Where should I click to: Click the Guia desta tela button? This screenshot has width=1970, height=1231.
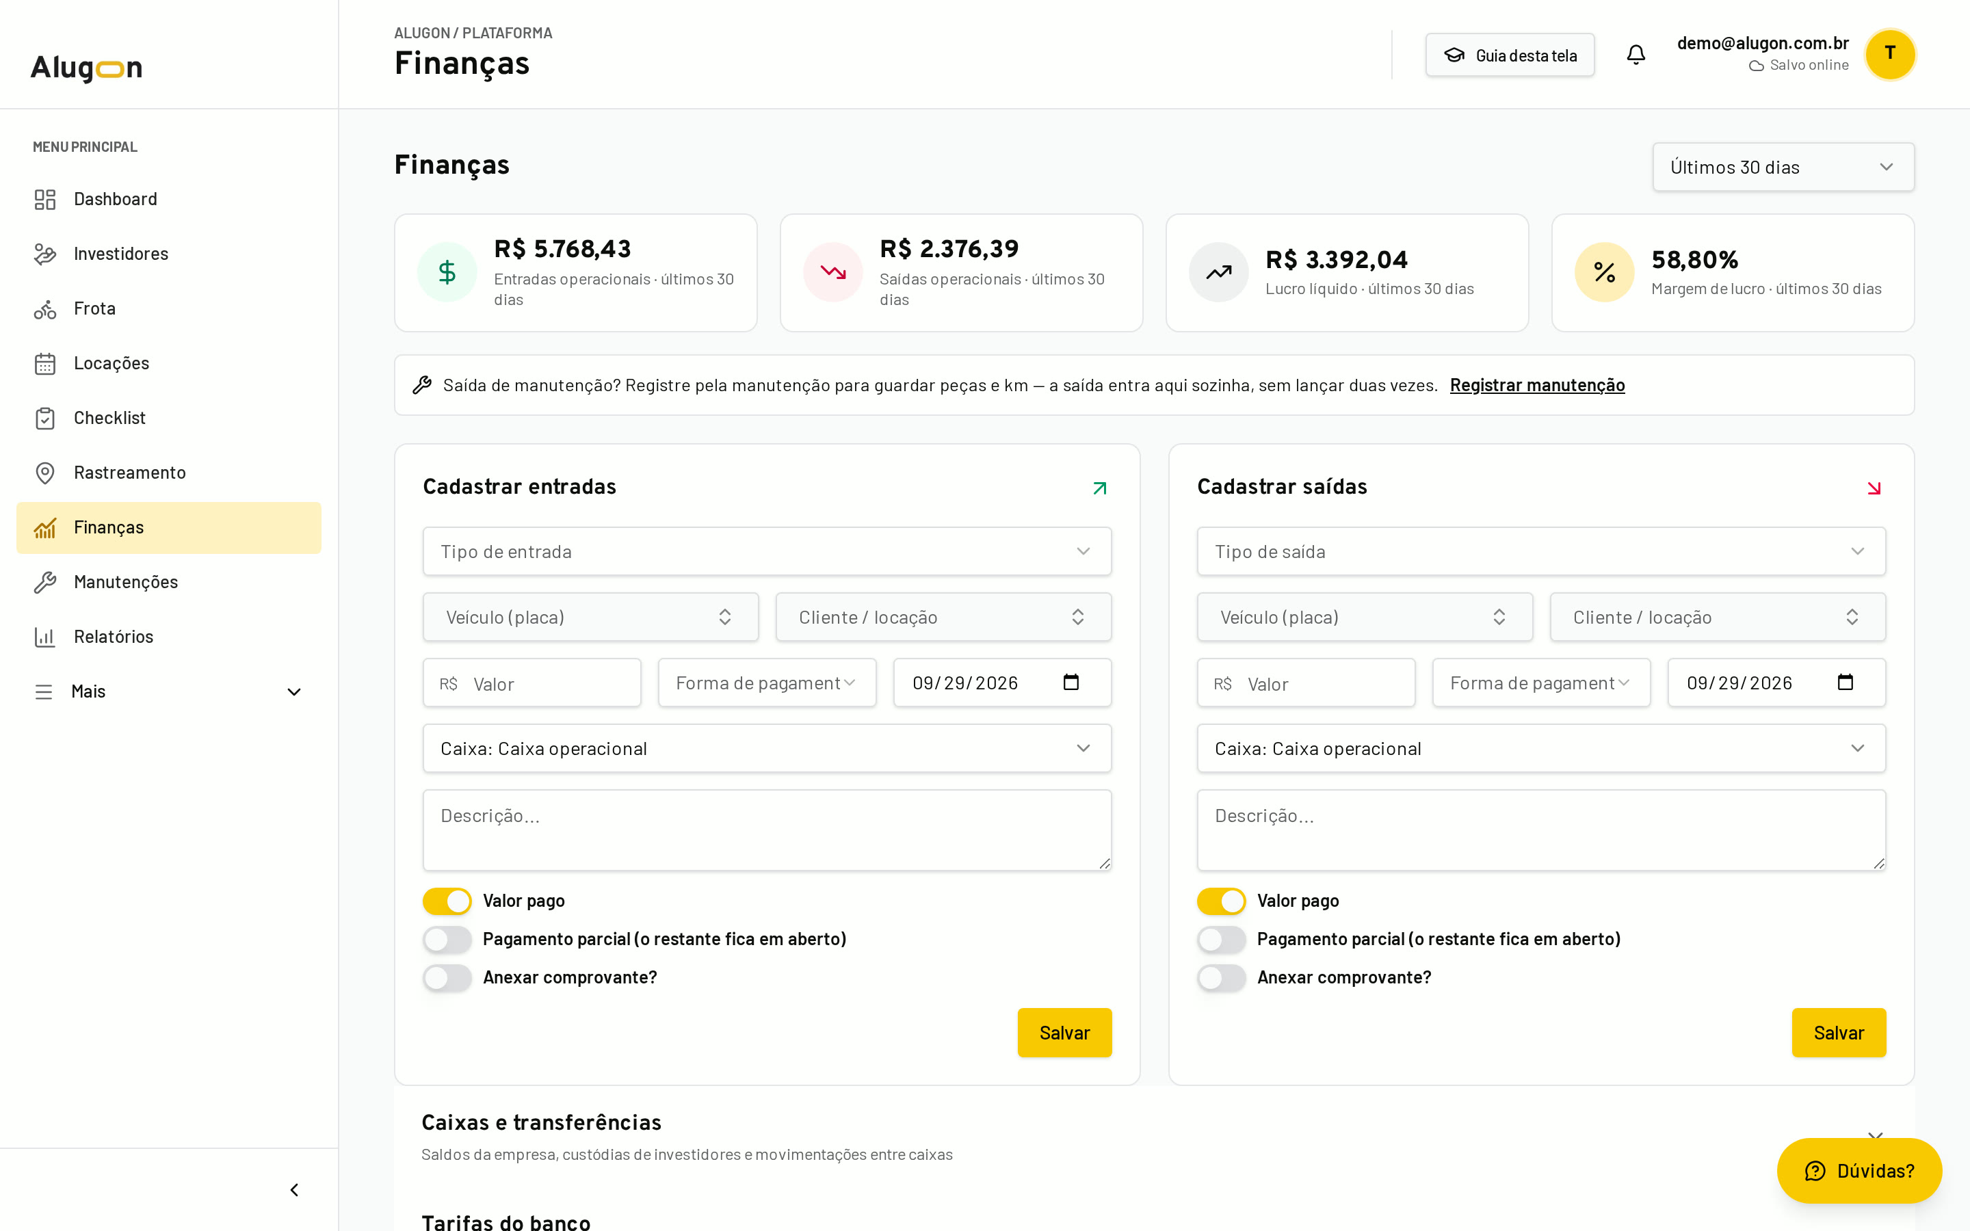1509,55
